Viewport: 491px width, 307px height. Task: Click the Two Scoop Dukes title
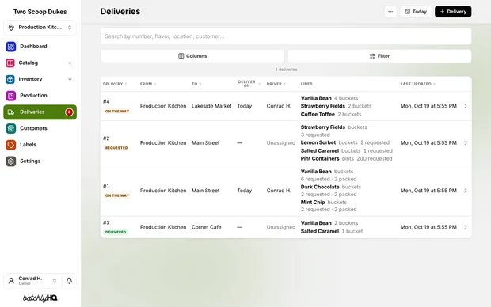pyautogui.click(x=40, y=12)
